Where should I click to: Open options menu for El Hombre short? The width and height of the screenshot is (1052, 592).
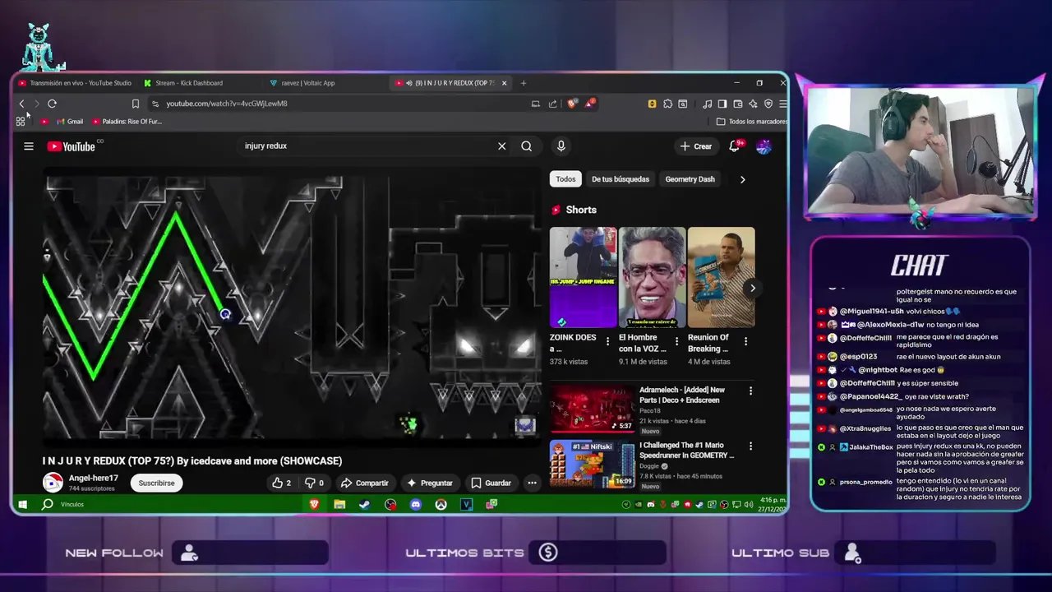[x=677, y=341]
